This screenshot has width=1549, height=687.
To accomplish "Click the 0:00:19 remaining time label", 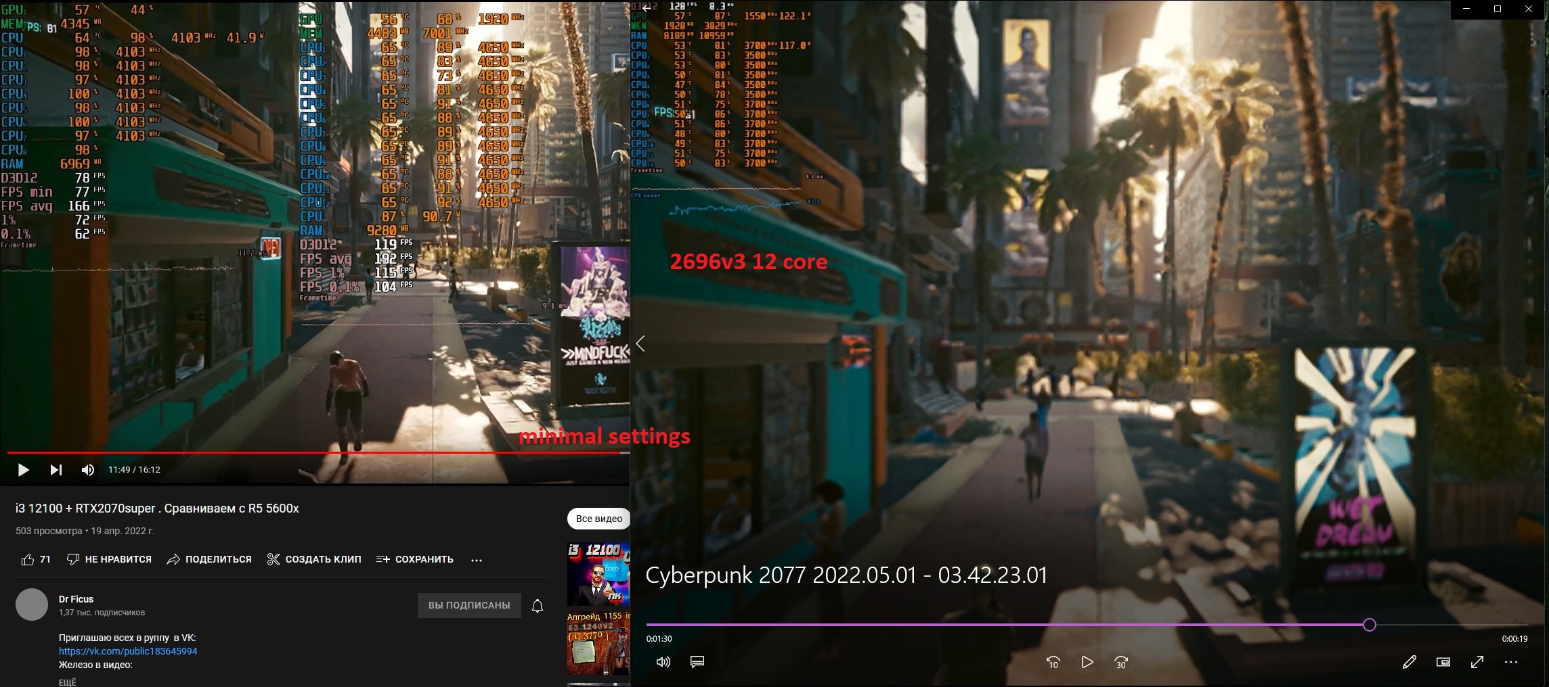I will point(1514,639).
